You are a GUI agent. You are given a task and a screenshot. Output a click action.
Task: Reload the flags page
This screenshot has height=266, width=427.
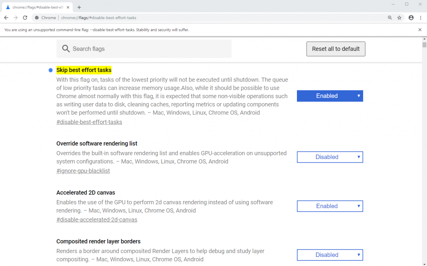(25, 18)
